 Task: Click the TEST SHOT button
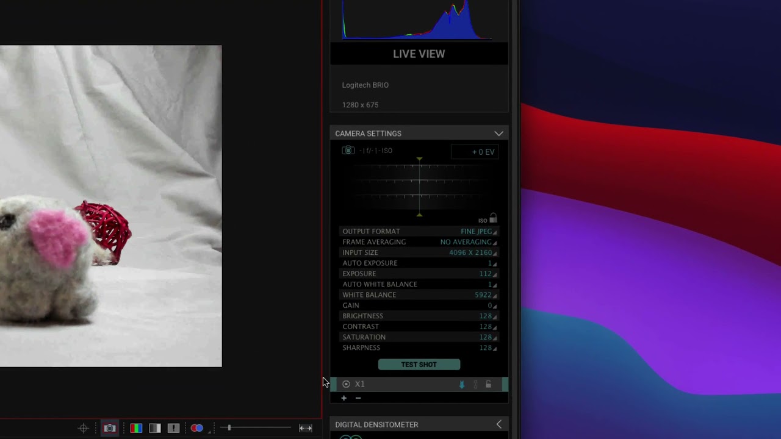(419, 365)
